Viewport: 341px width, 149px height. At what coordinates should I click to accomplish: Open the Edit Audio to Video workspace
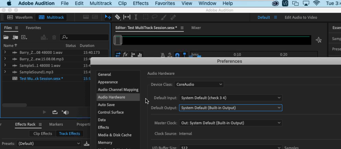301,17
